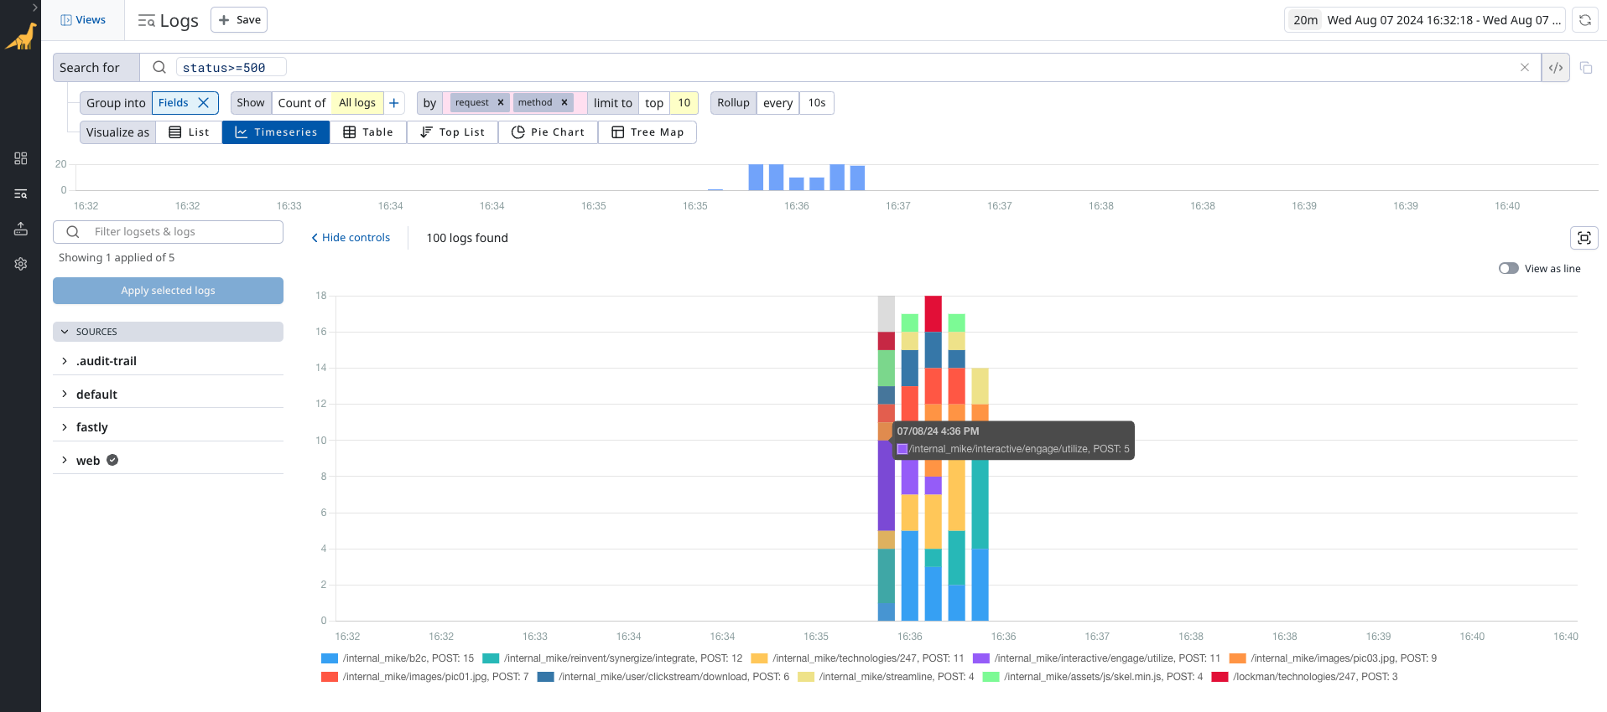Click the fullscreen chart icon
The width and height of the screenshot is (1607, 712).
pos(1584,238)
